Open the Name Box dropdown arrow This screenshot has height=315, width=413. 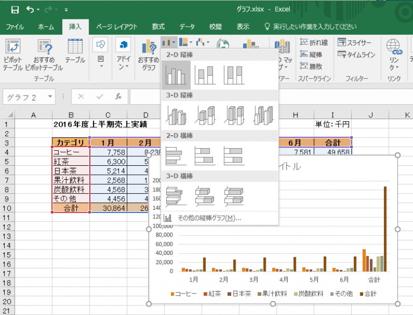click(x=50, y=97)
